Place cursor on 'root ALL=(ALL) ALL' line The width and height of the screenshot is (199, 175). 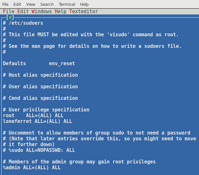[33, 116]
